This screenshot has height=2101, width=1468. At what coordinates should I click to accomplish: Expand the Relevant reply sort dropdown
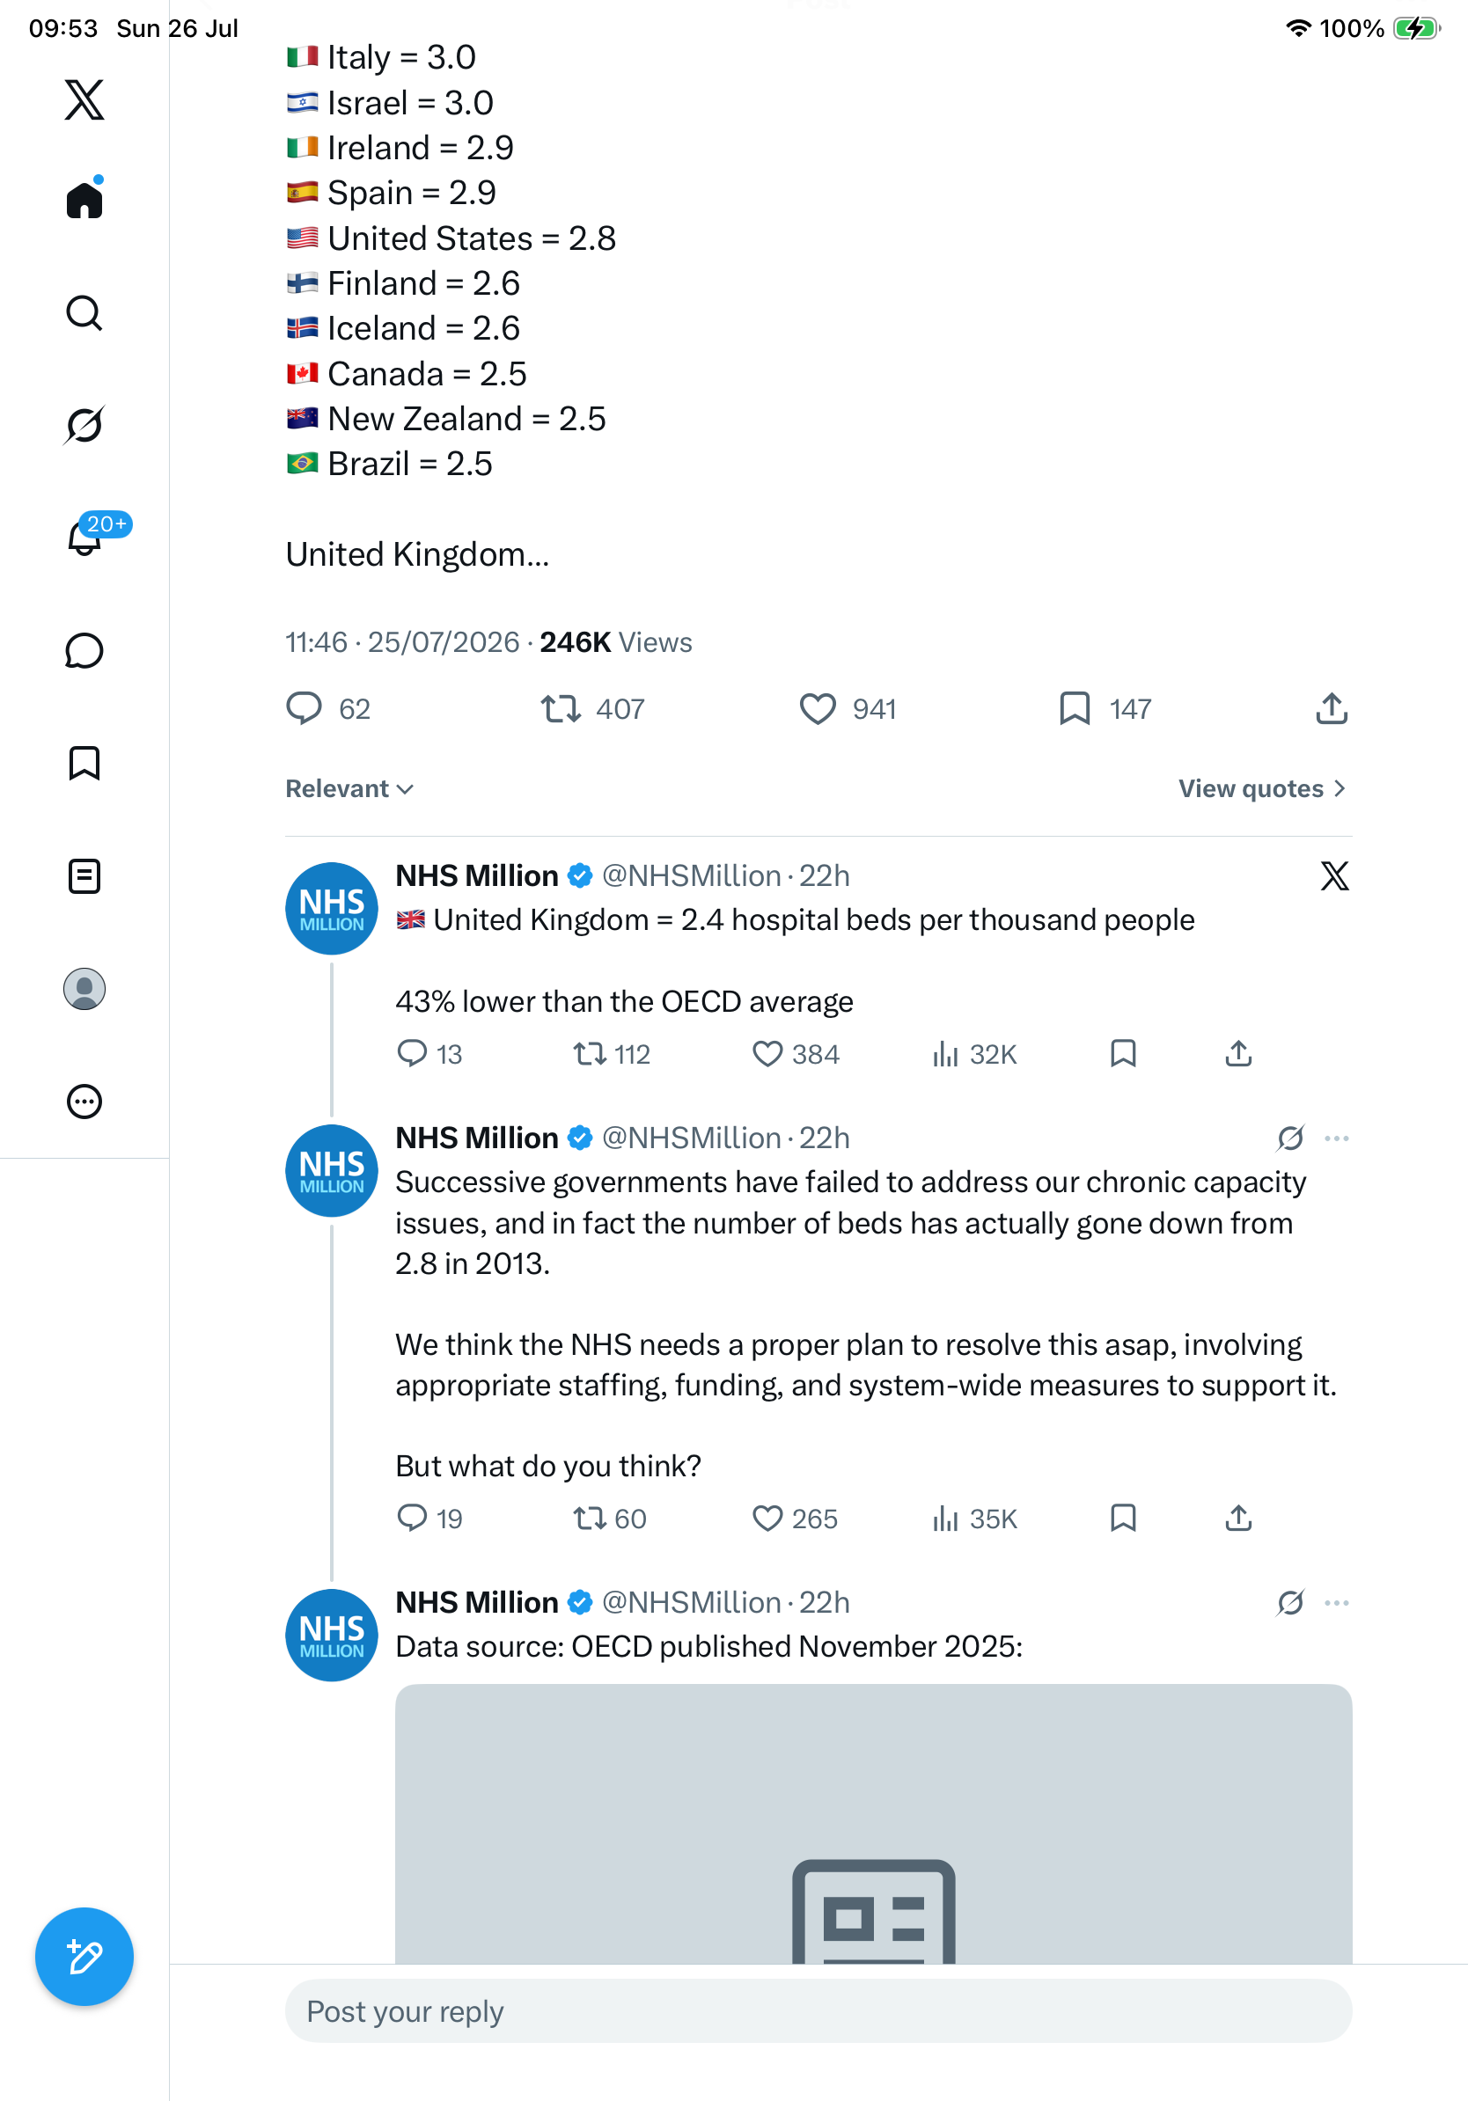[349, 789]
